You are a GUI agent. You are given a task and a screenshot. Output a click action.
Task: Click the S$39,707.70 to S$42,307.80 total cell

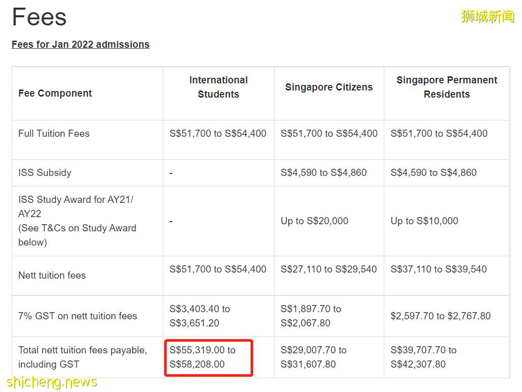423,357
